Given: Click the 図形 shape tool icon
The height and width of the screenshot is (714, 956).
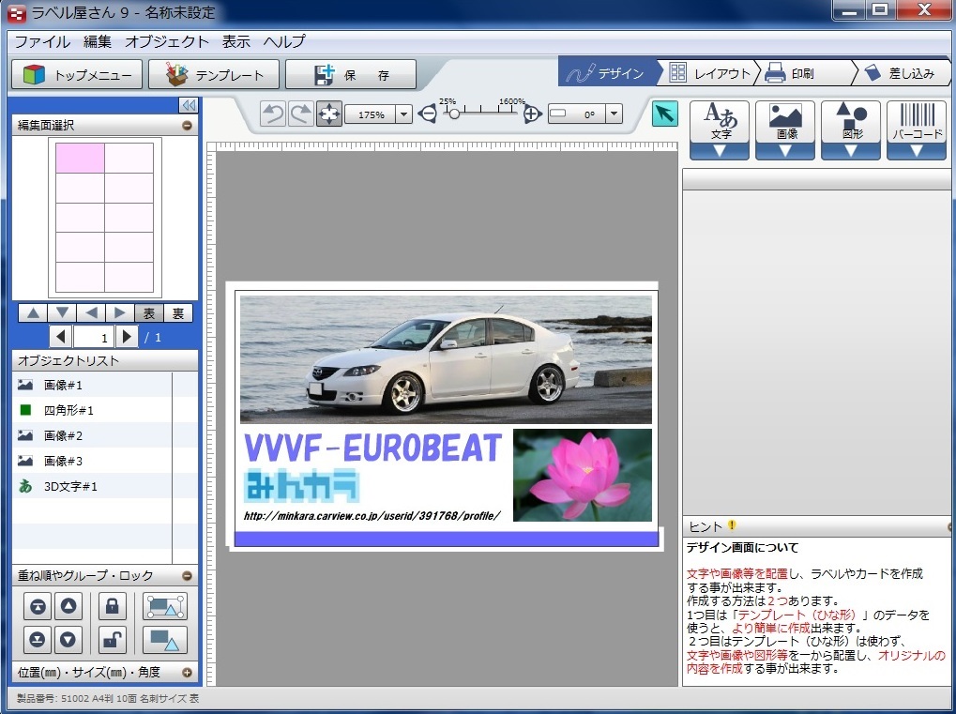Looking at the screenshot, I should (851, 121).
